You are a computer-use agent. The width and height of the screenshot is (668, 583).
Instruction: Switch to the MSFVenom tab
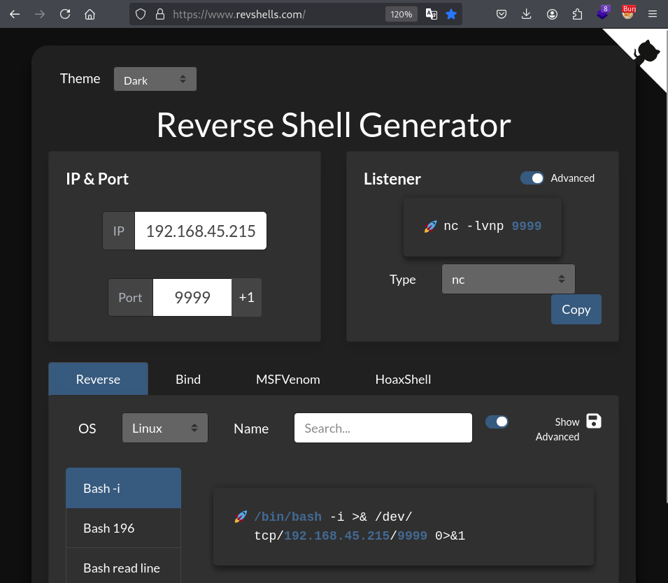tap(288, 379)
